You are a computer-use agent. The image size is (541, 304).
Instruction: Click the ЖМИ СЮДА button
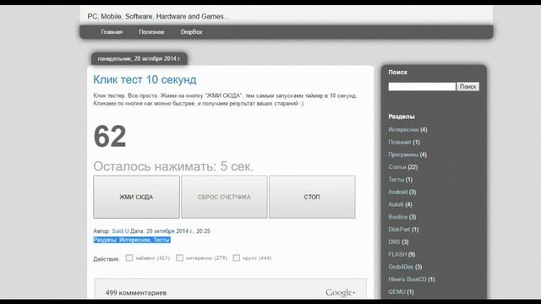[x=136, y=197]
